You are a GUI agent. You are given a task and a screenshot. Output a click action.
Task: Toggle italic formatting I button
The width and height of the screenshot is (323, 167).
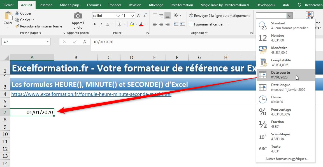point(101,24)
